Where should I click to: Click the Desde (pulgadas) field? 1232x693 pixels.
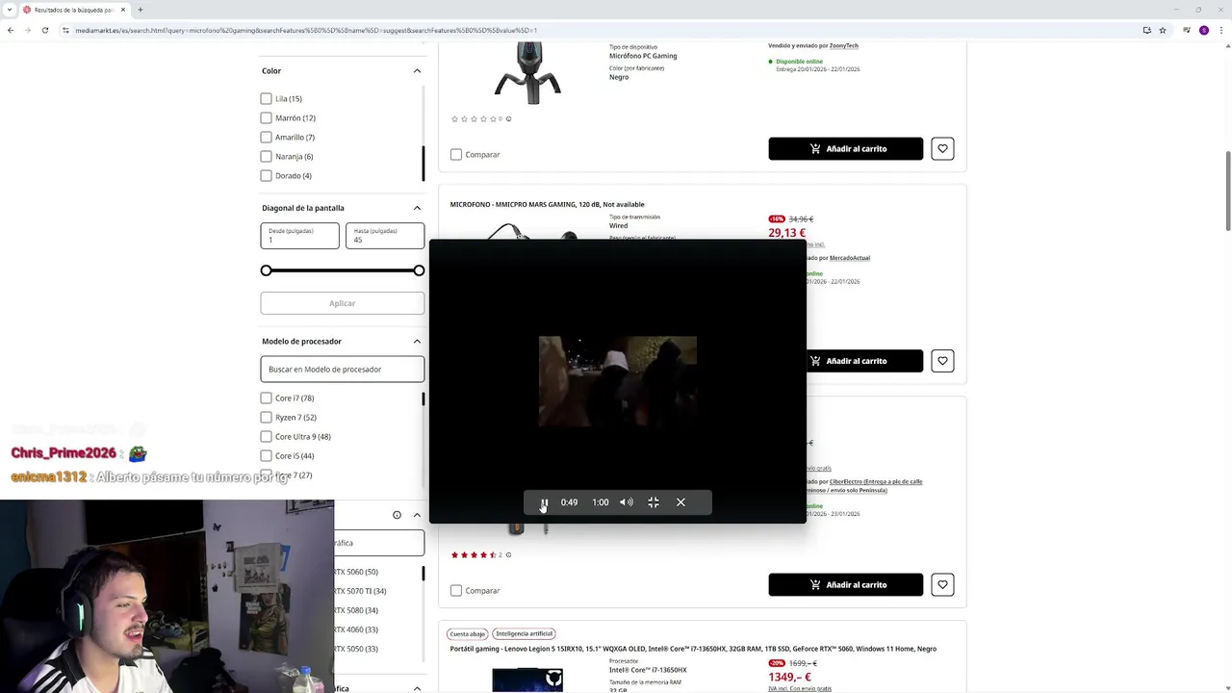tap(299, 236)
